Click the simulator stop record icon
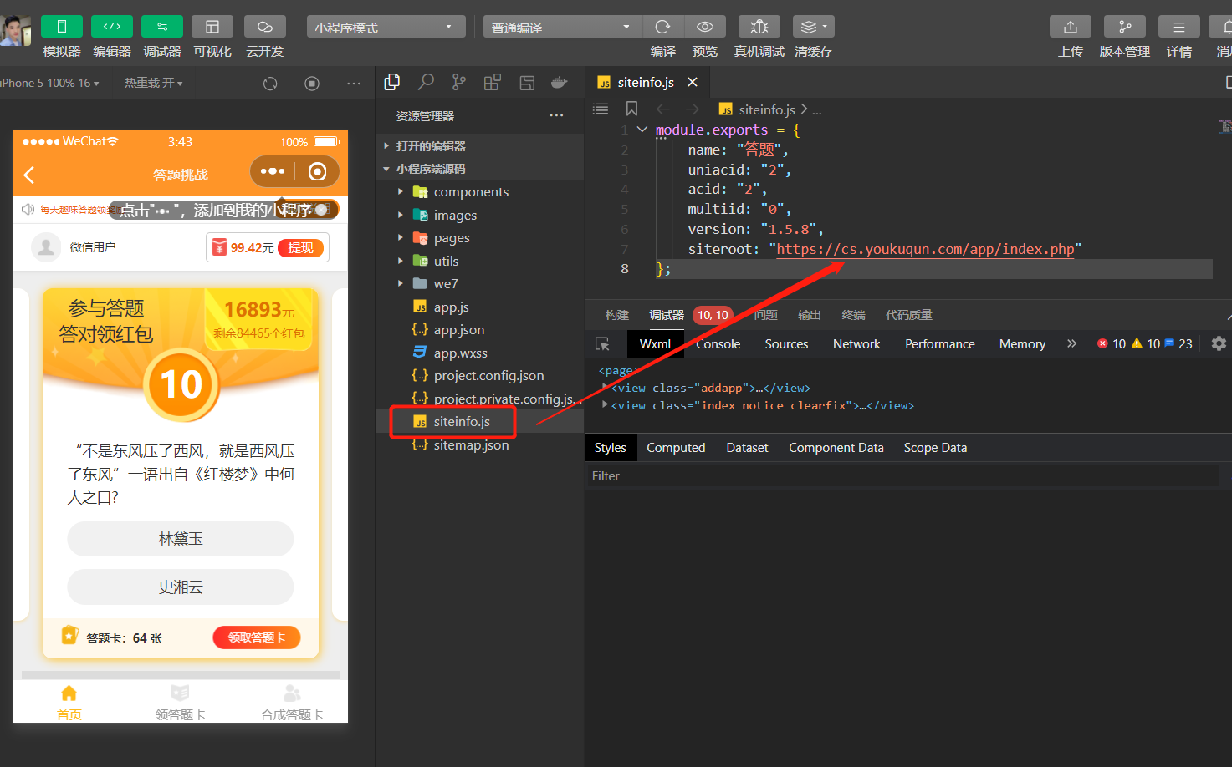Image resolution: width=1232 pixels, height=767 pixels. [312, 84]
